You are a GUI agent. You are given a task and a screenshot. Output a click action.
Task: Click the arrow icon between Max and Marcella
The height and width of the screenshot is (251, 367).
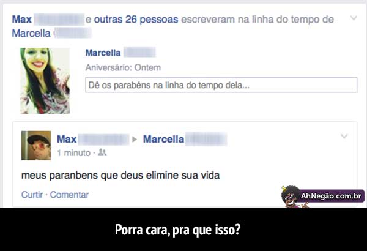pos(135,140)
